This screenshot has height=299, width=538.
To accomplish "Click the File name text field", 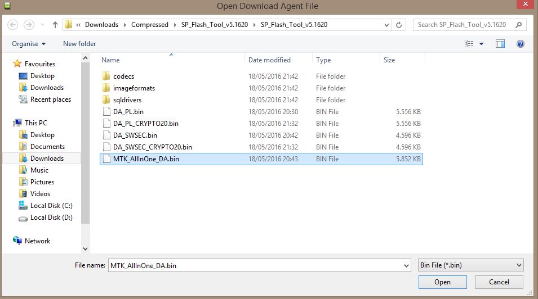I will pos(256,265).
